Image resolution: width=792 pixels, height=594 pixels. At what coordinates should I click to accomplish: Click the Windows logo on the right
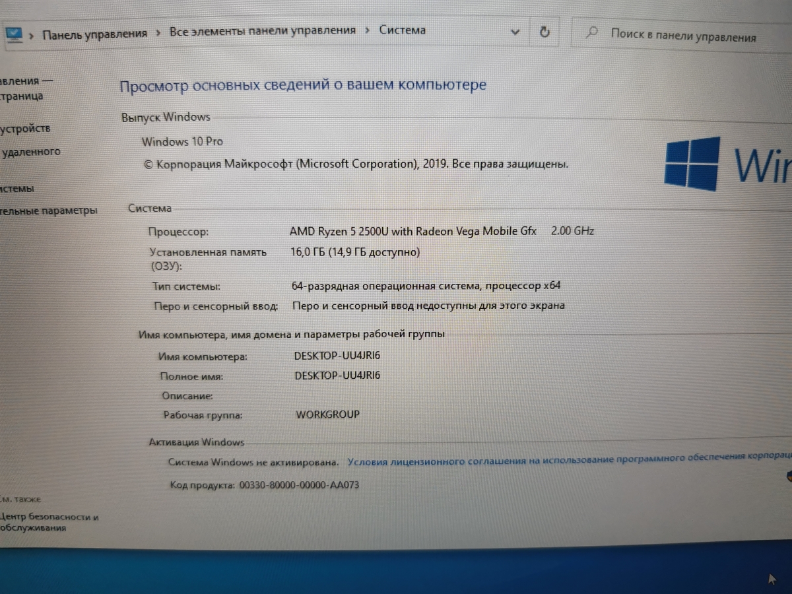[x=692, y=164]
